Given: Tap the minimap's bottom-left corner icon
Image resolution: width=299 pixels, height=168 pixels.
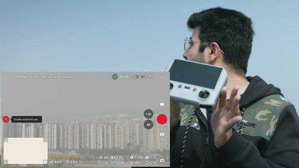Looking at the screenshot, I should click(6, 162).
